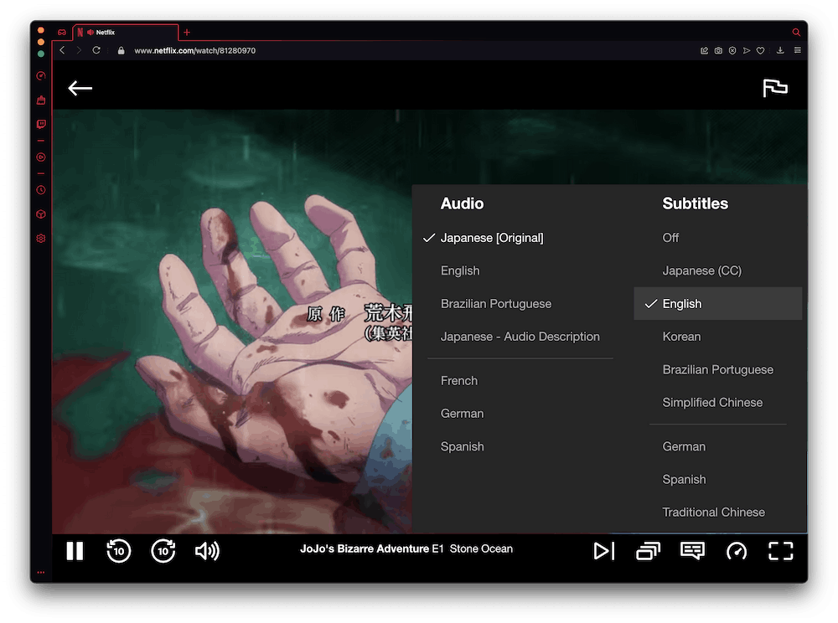Open the episodes list icon
This screenshot has height=623, width=838.
[649, 551]
